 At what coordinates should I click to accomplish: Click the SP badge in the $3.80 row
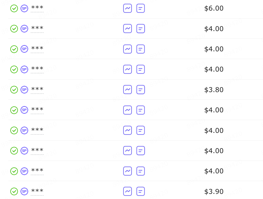point(24,90)
